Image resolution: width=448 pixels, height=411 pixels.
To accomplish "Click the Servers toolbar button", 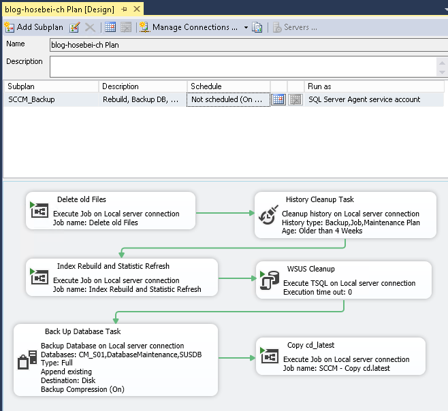I will point(295,27).
